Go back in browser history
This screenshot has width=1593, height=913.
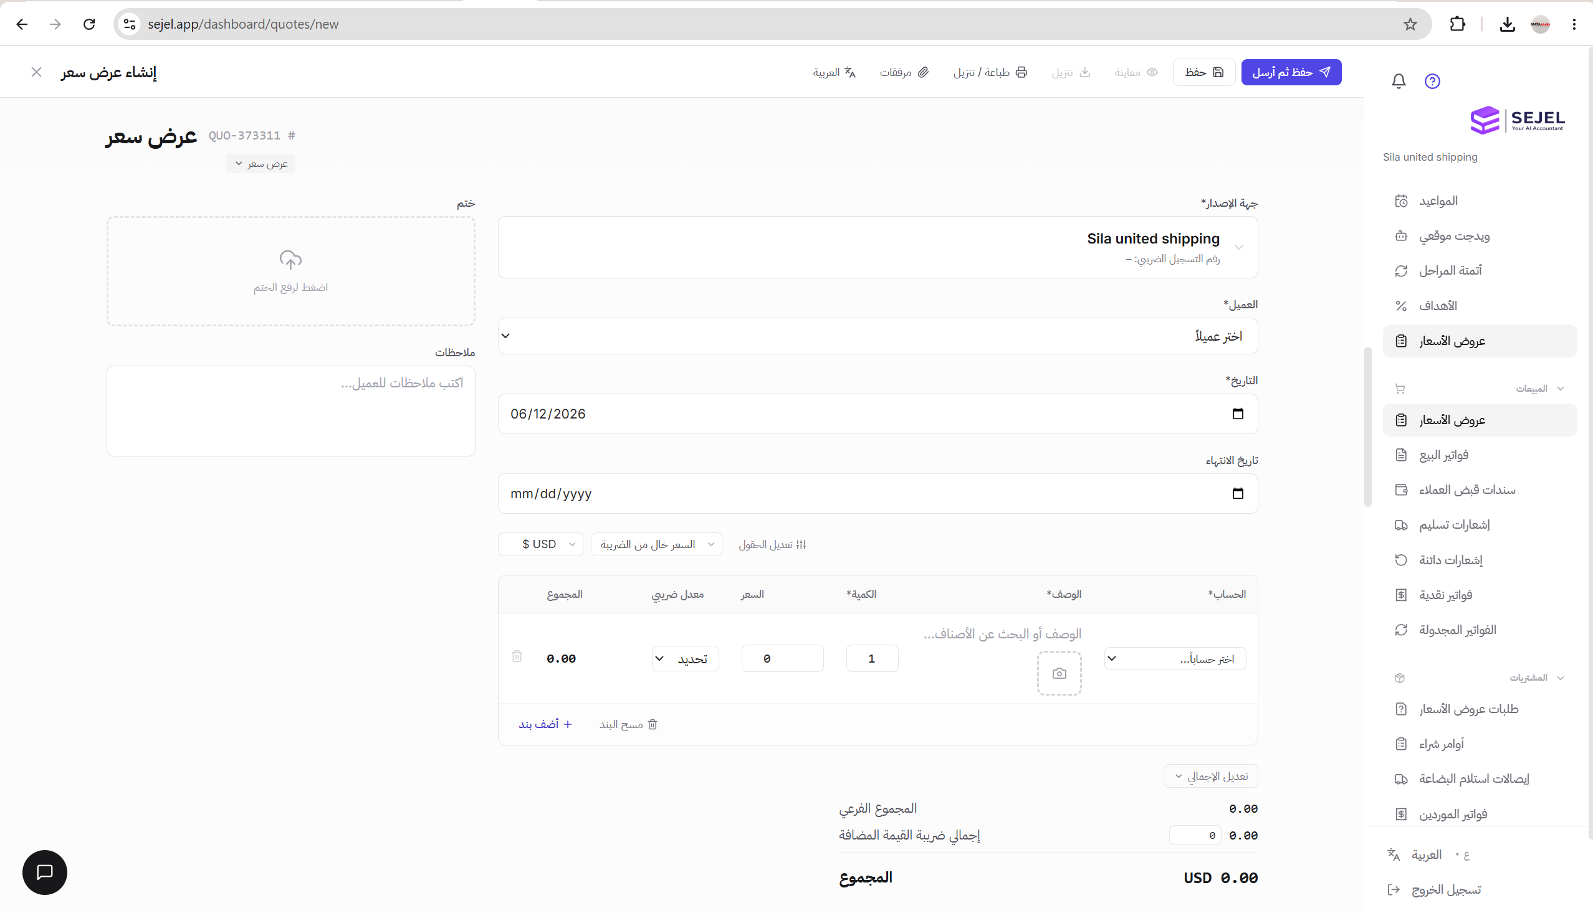(x=22, y=24)
